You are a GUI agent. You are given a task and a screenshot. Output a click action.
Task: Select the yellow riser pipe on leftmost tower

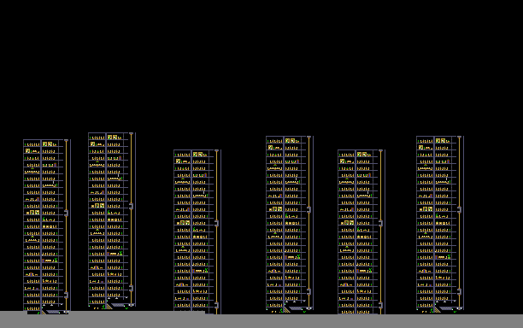(67, 225)
